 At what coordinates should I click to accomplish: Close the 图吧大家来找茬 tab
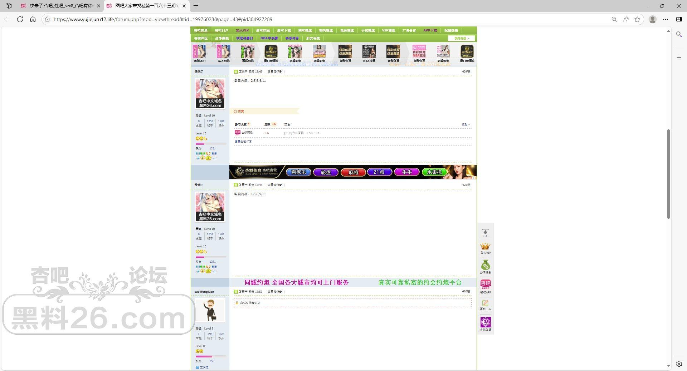[x=184, y=6]
